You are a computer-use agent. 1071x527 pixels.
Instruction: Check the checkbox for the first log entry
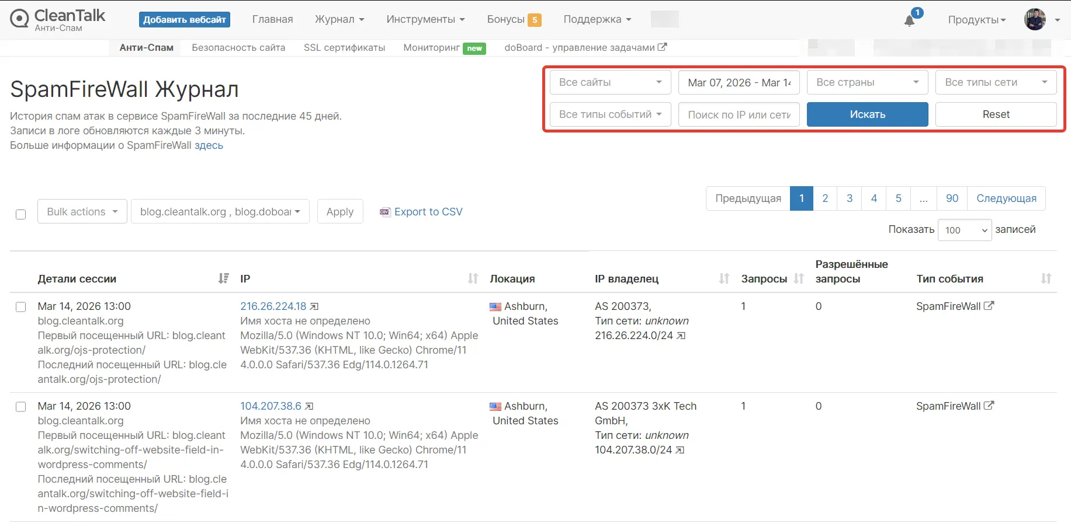tap(20, 306)
